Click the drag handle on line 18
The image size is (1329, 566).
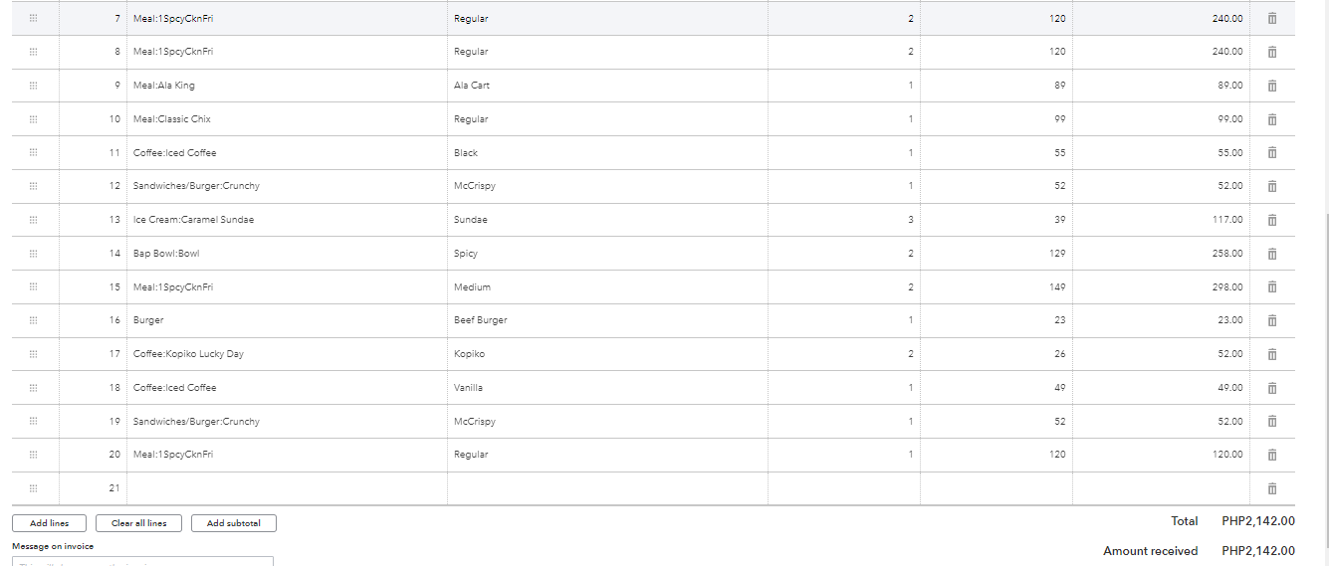coord(33,387)
